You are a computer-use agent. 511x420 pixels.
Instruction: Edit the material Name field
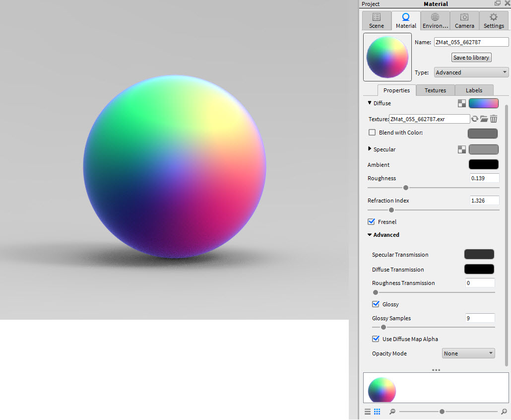(471, 42)
